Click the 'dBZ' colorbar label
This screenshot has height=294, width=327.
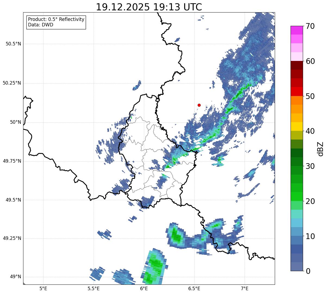[320, 148]
